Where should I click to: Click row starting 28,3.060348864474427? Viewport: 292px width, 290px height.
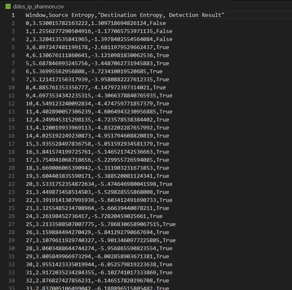(x=99, y=248)
